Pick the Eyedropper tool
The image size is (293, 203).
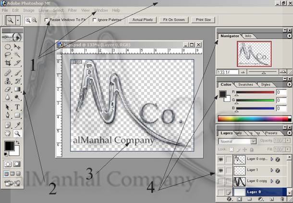pos(17,125)
